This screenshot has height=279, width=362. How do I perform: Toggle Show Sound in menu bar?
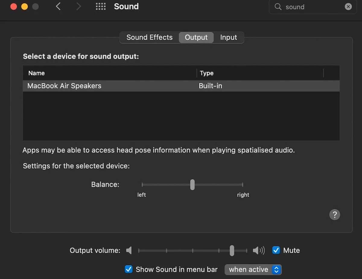[129, 269]
